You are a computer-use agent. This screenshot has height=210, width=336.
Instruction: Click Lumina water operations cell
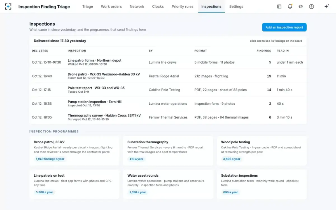pyautogui.click(x=168, y=104)
